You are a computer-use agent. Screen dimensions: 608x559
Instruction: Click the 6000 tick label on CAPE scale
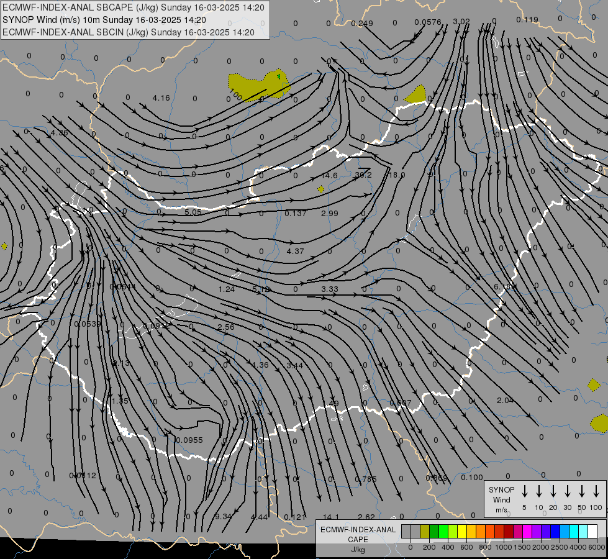597,547
